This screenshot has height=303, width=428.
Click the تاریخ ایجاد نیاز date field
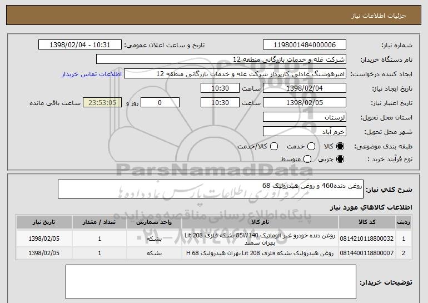pyautogui.click(x=304, y=88)
